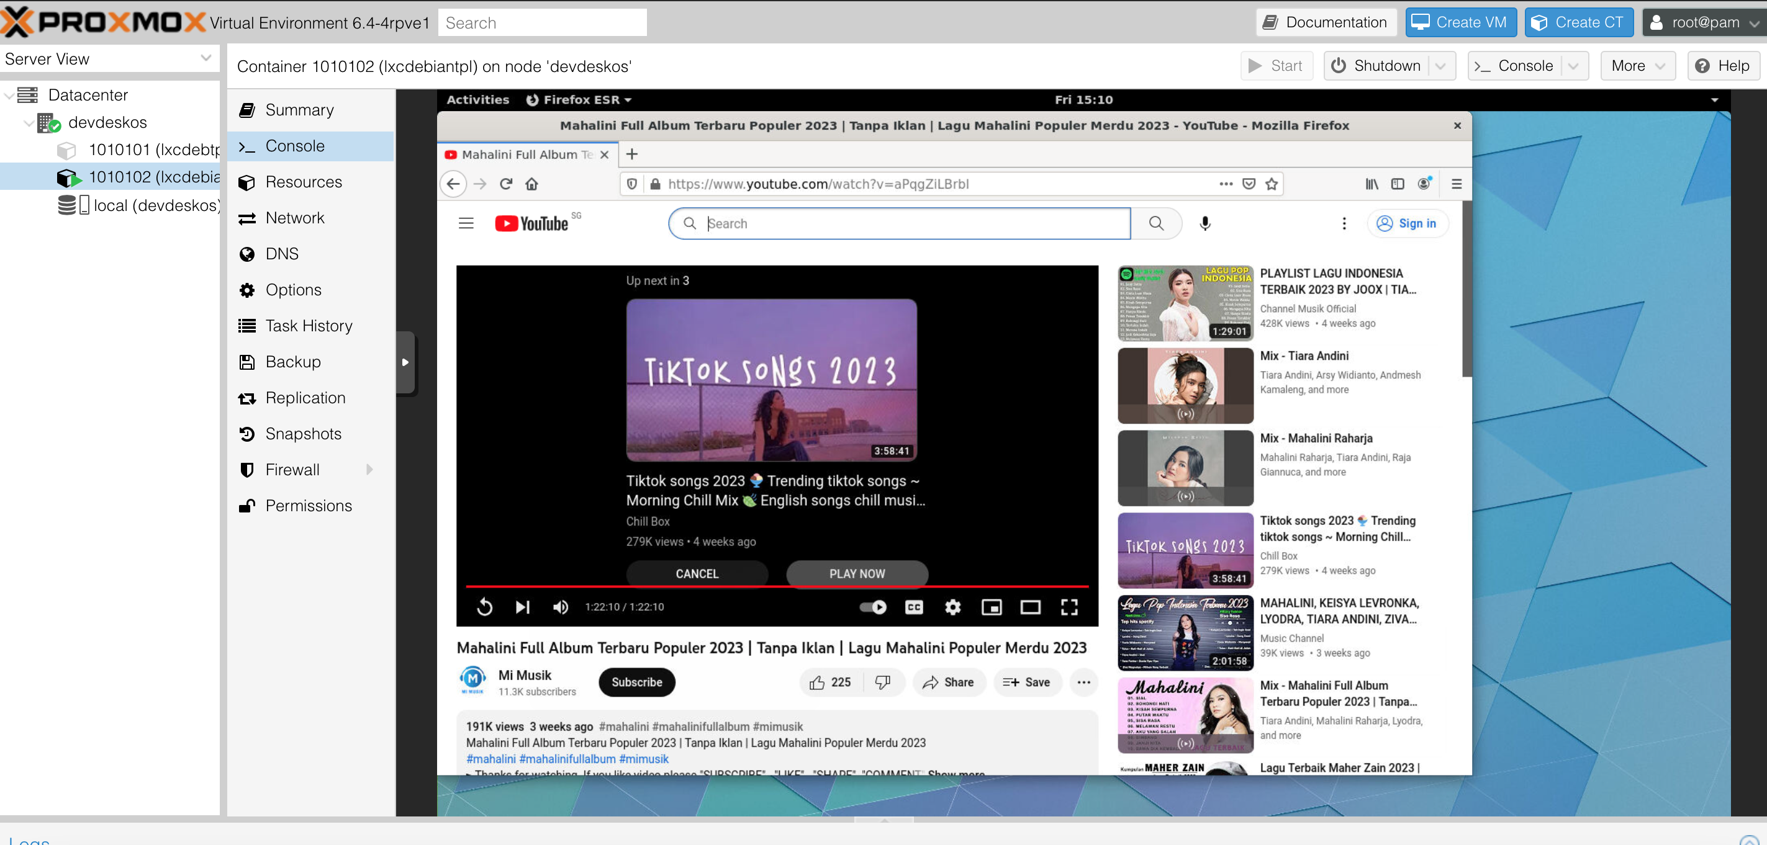Open more actions ellipsis under video
This screenshot has height=845, width=1767.
[1083, 682]
